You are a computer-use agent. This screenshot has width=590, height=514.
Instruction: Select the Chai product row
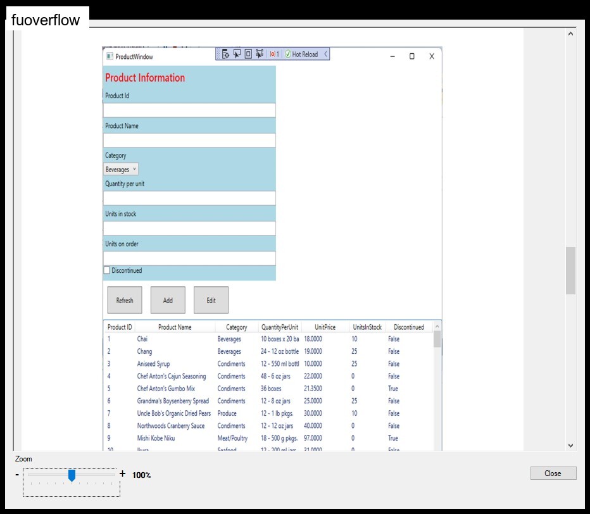click(268, 339)
